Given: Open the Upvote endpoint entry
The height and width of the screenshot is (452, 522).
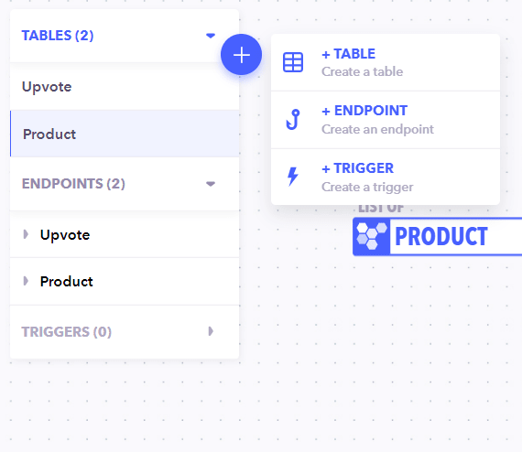Looking at the screenshot, I should tap(125, 234).
